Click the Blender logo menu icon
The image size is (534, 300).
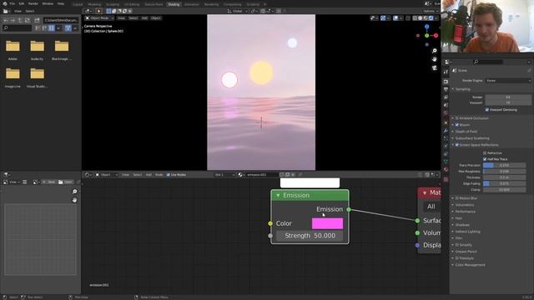coord(5,3)
